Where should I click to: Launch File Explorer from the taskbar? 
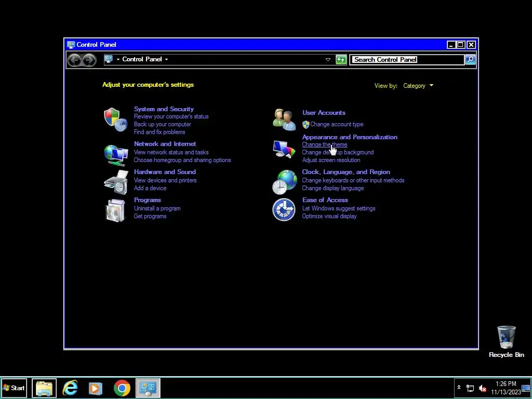pyautogui.click(x=44, y=388)
